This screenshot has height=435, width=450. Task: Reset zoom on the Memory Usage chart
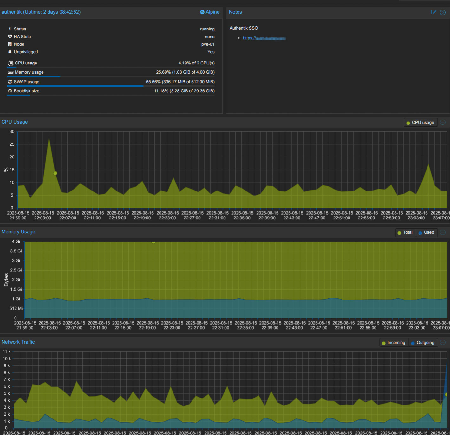point(443,232)
